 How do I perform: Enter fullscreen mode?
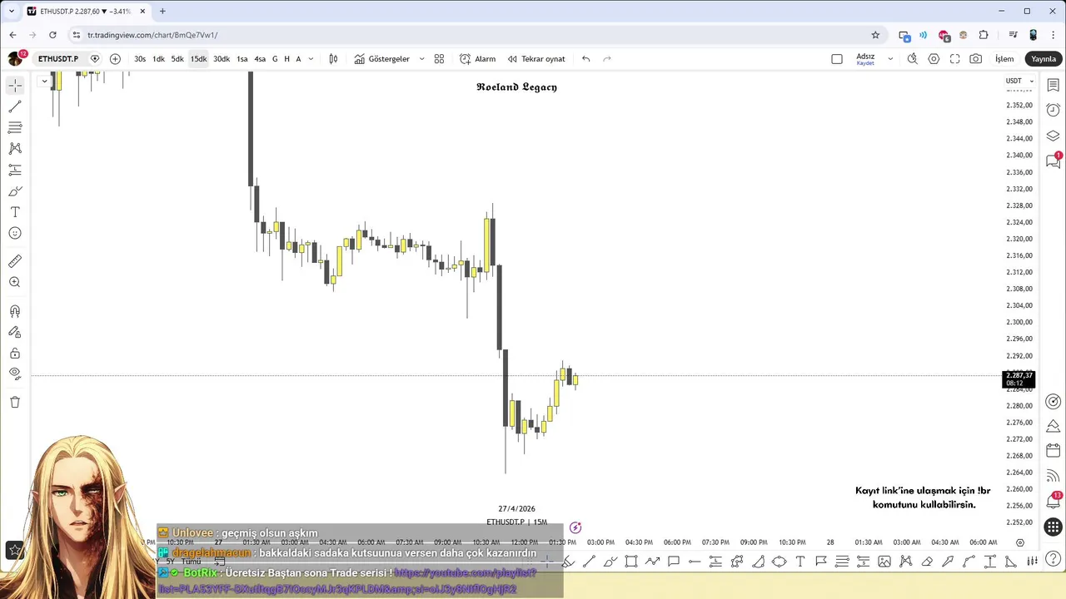click(x=954, y=59)
